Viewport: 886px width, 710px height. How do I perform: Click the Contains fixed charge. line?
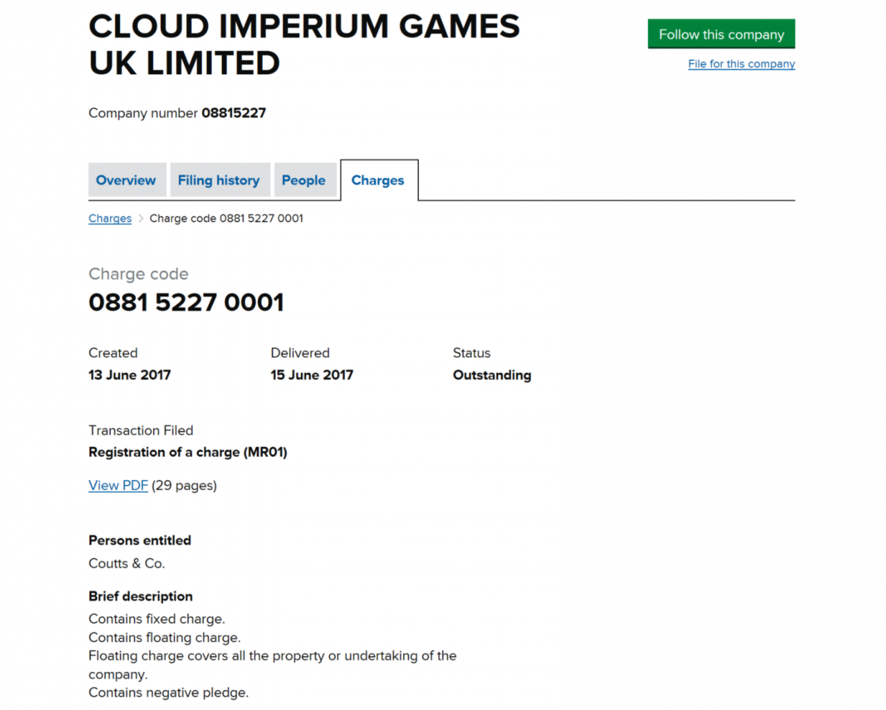157,619
